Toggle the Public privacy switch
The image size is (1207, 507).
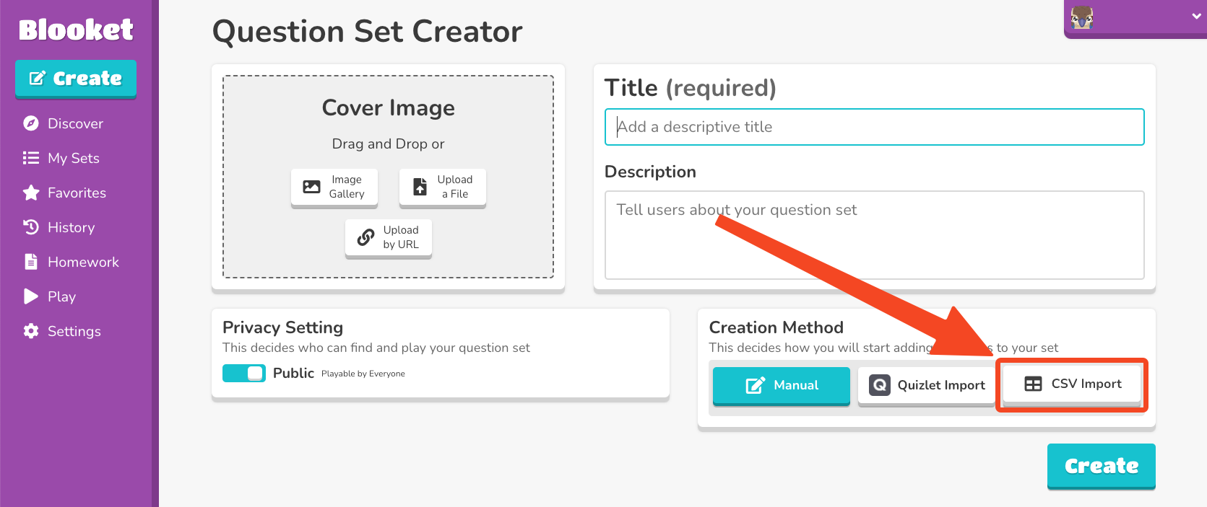click(x=244, y=373)
